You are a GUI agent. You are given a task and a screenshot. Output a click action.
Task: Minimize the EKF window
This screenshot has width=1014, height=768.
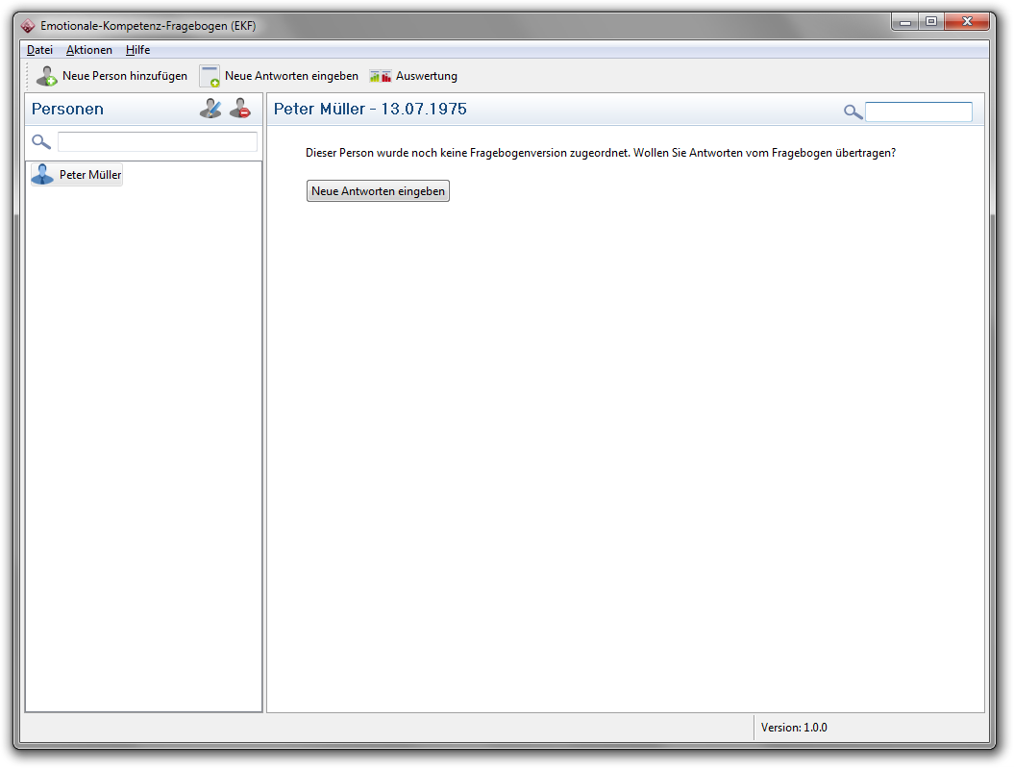coord(904,22)
